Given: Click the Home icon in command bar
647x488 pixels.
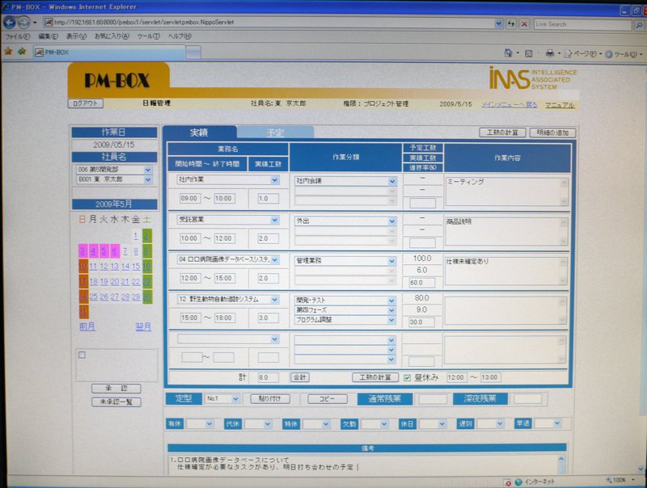Looking at the screenshot, I should pos(509,53).
